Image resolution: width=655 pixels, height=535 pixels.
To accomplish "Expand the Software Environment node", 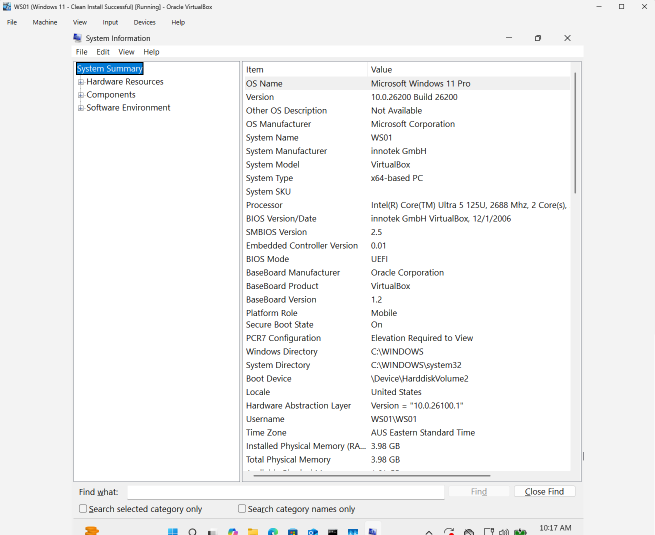I will 80,108.
